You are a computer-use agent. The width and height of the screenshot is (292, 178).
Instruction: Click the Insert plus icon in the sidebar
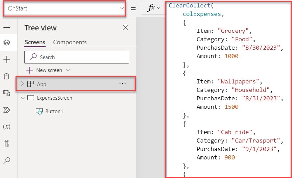point(7,59)
